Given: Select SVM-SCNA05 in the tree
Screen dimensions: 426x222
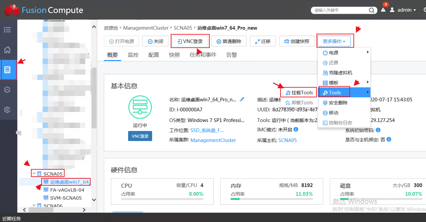Looking at the screenshot, I should (x=66, y=198).
